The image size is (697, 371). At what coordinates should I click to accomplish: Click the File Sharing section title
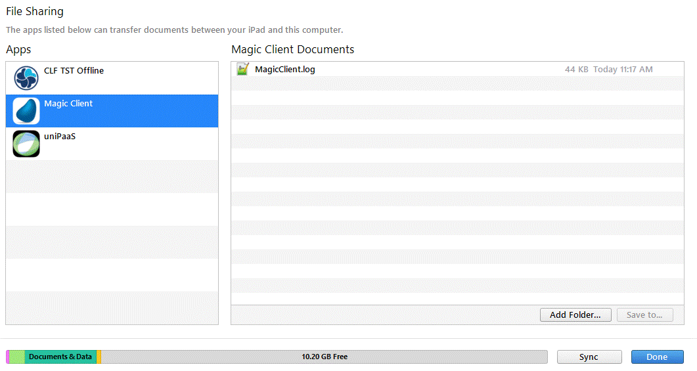coord(35,12)
